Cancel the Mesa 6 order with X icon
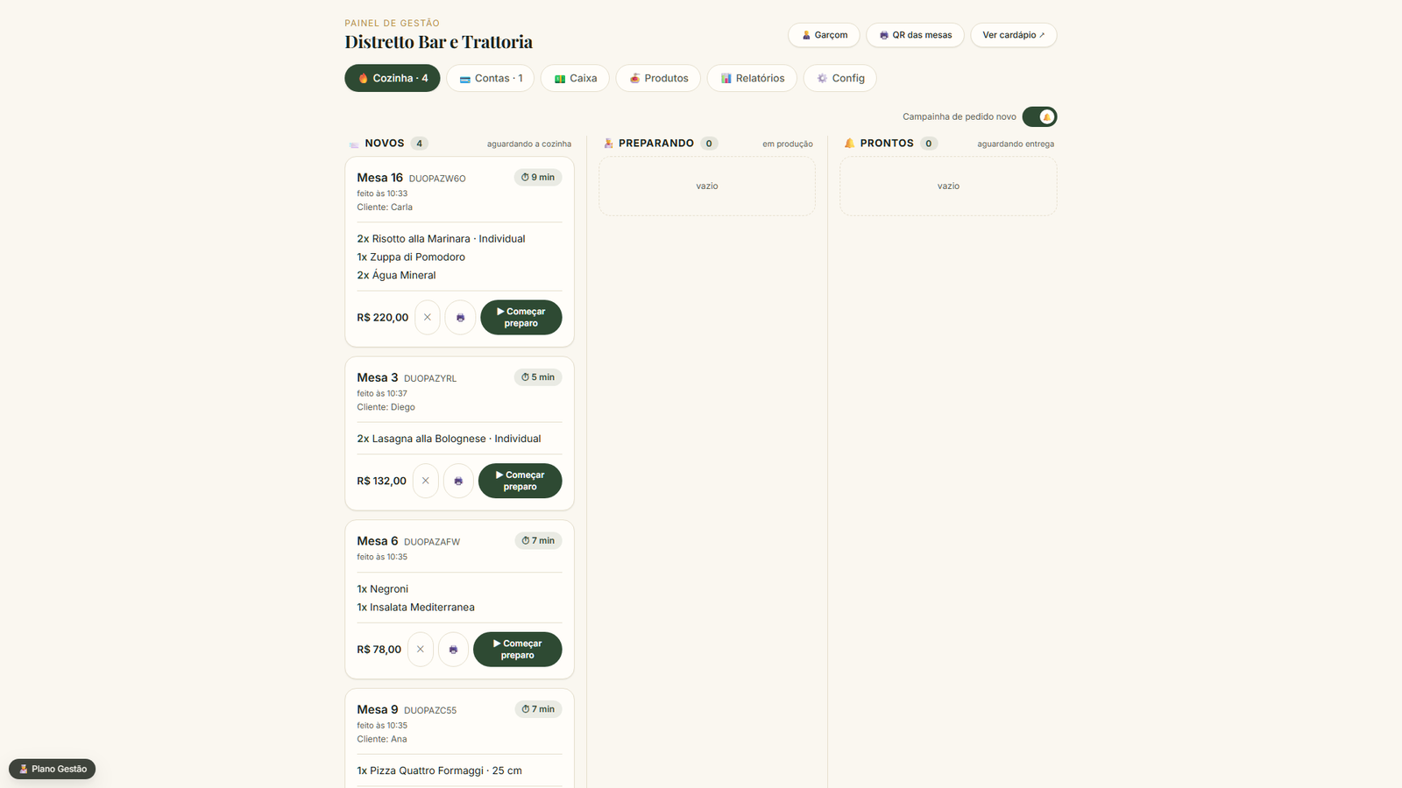This screenshot has width=1402, height=788. [421, 649]
